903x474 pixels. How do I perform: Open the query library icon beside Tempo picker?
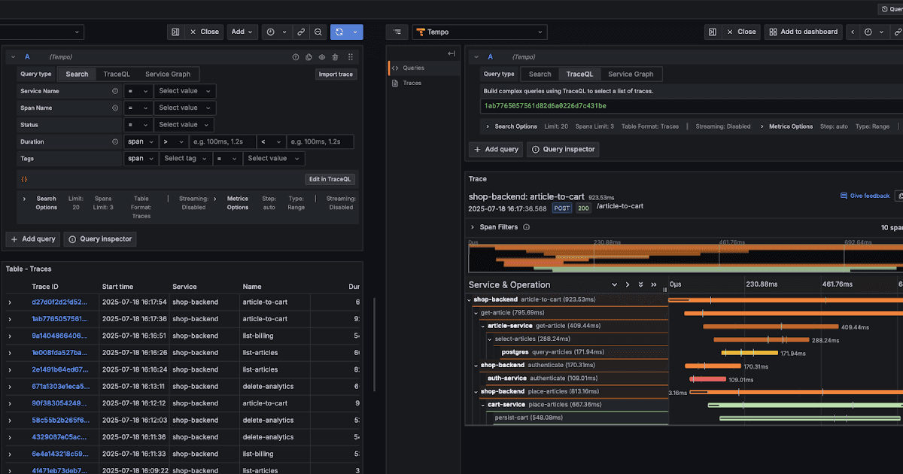coord(397,32)
